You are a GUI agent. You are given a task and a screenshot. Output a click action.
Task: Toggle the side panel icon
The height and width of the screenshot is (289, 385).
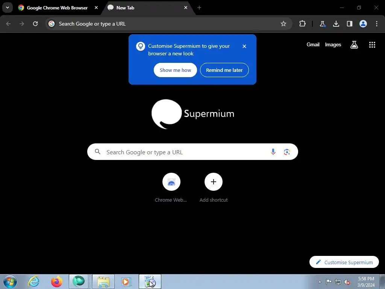coord(350,24)
